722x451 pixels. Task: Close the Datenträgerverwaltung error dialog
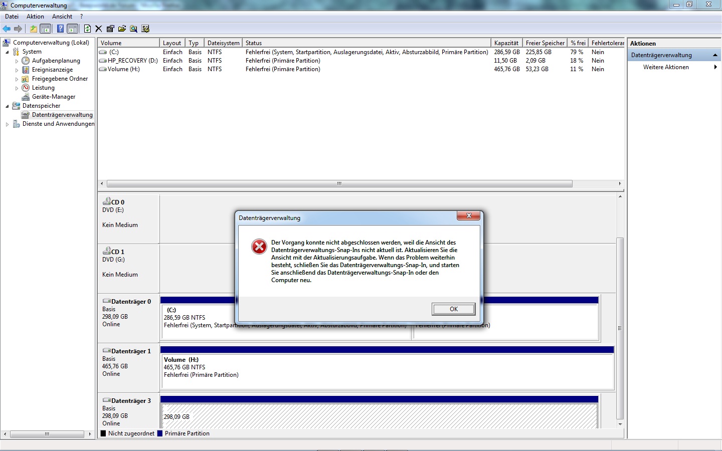[469, 215]
